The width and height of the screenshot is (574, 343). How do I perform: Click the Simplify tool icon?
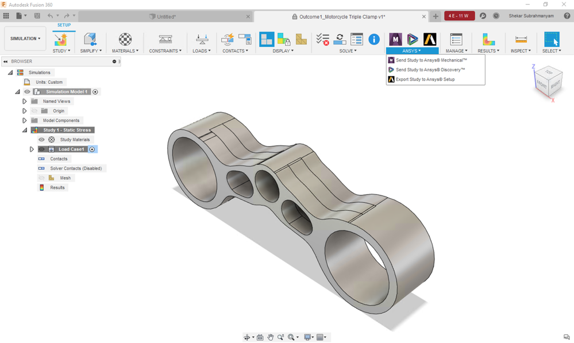[90, 39]
